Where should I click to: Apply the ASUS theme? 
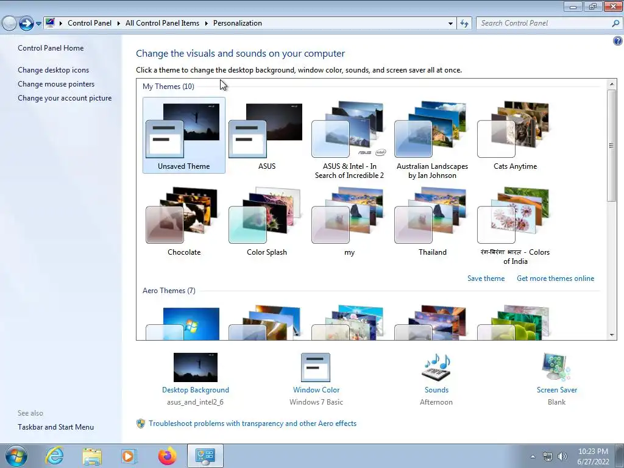click(x=266, y=135)
